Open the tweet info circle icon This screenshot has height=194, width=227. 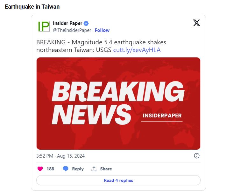(x=197, y=156)
